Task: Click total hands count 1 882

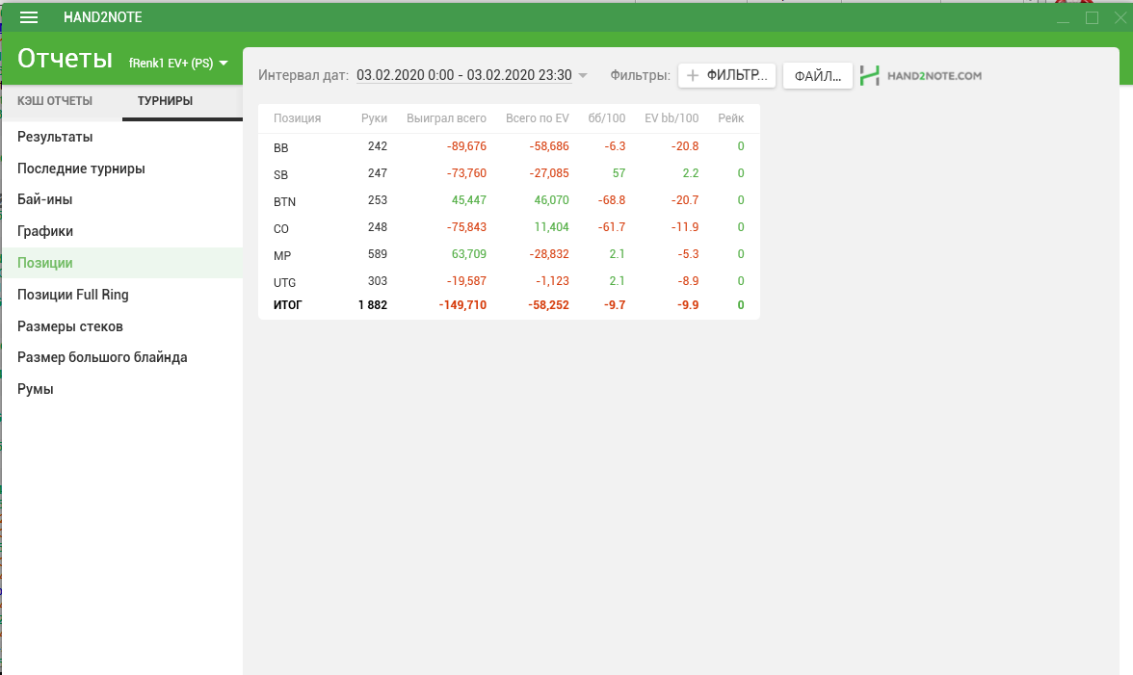Action: pos(373,304)
